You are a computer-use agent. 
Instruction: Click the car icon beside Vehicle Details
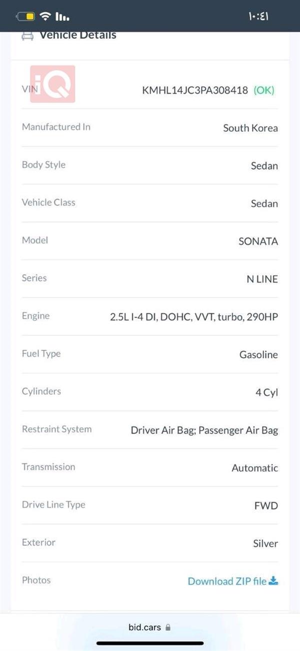point(27,36)
